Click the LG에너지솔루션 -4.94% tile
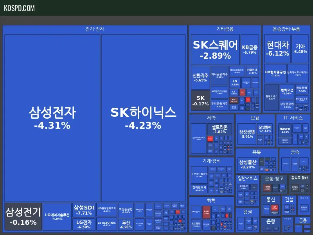The width and height of the screenshot is (313, 235). [x=57, y=217]
